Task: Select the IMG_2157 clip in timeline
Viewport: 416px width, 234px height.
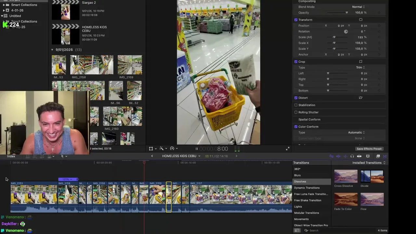Action: tap(240, 197)
